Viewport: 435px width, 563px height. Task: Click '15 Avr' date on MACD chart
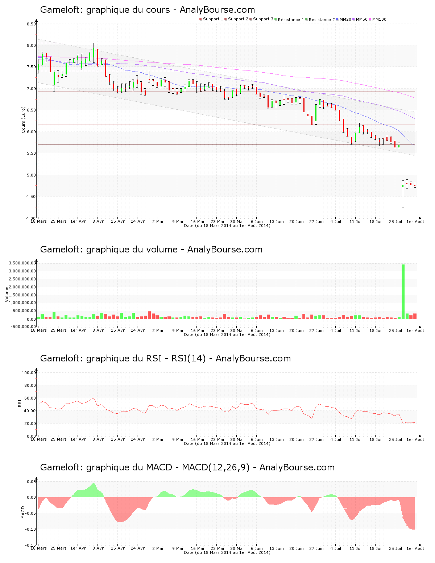pos(118,548)
